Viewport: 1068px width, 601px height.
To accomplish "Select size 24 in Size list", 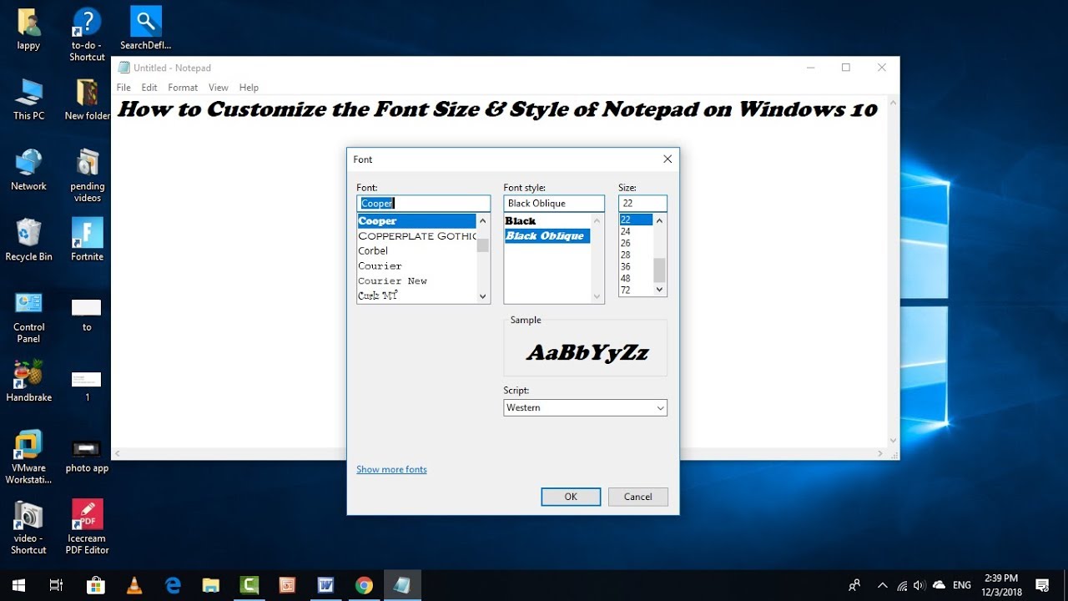I will click(636, 231).
